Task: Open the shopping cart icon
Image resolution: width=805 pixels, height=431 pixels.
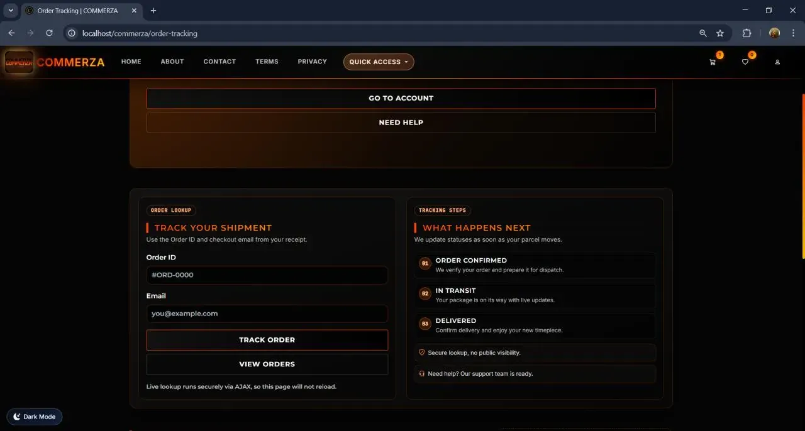Action: click(713, 62)
